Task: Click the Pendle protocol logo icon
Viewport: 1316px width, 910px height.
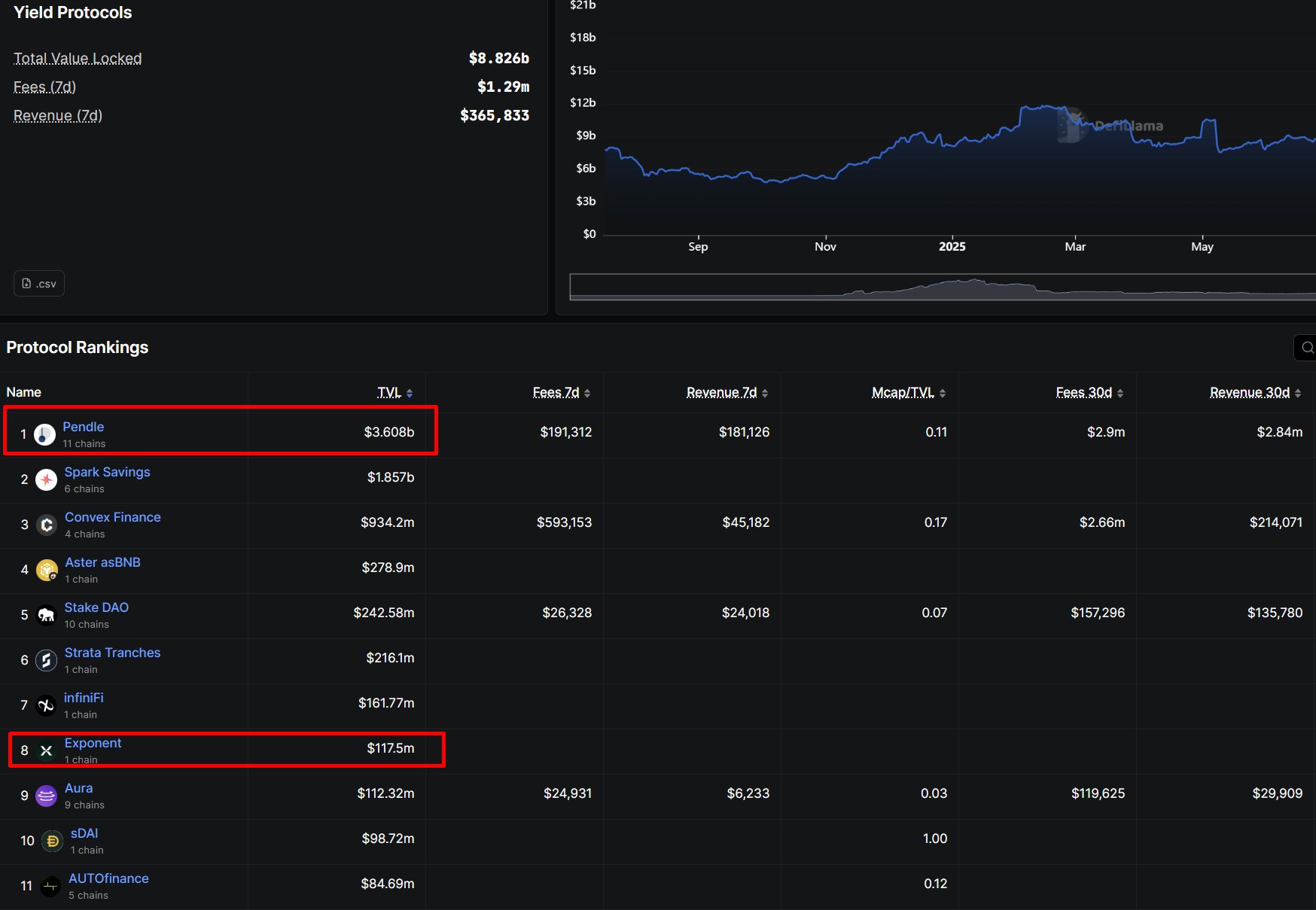Action: (45, 434)
